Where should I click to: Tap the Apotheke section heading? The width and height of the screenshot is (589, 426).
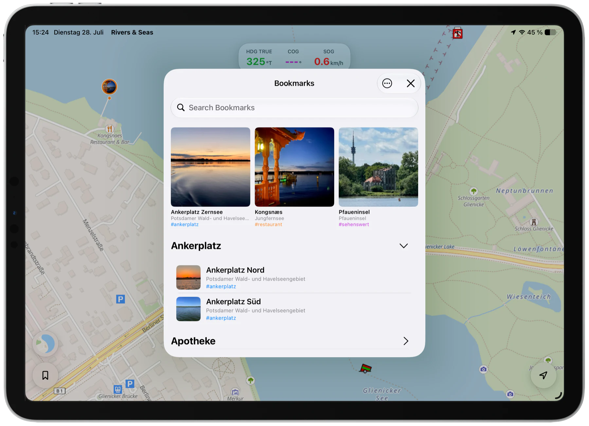coord(193,341)
